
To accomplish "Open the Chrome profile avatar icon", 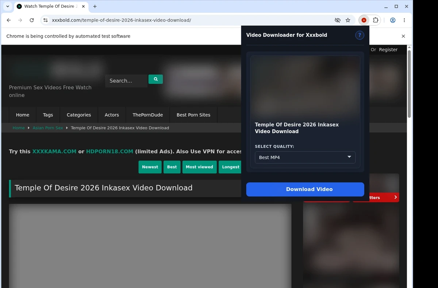I will pos(393,20).
